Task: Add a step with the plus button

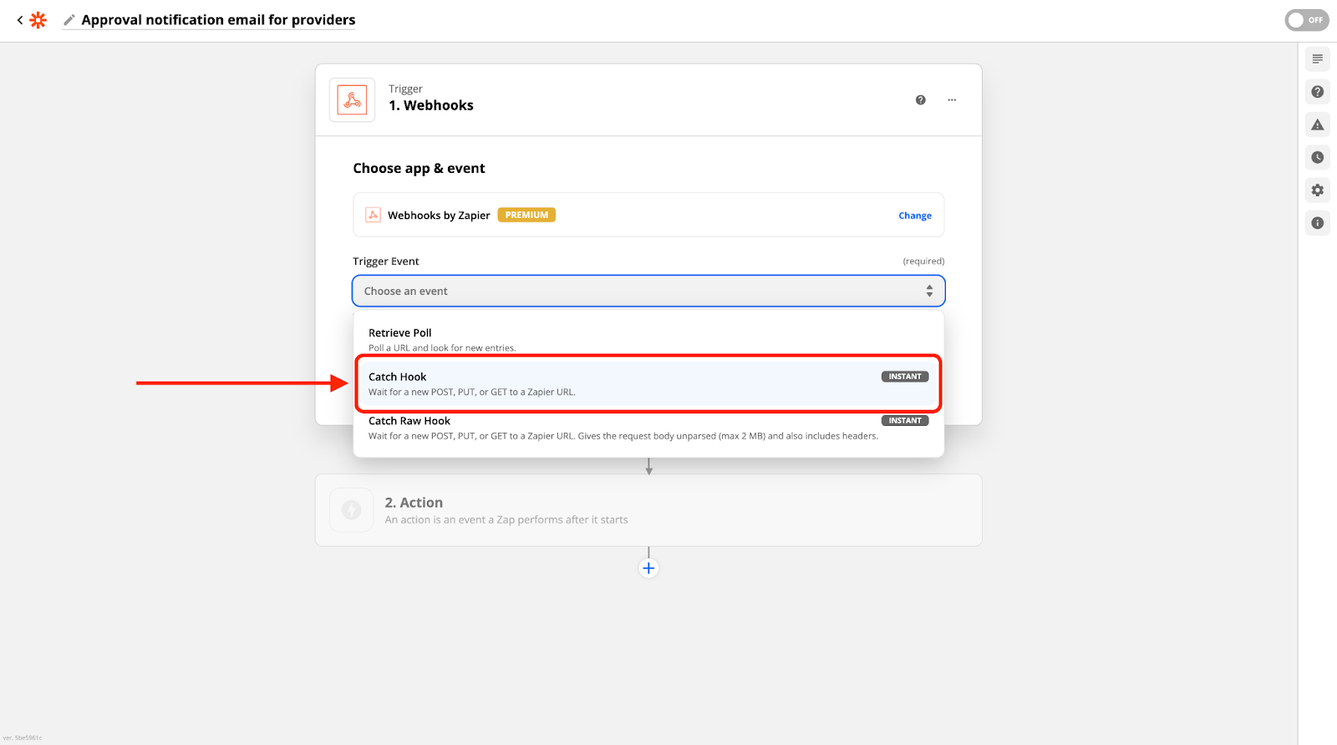Action: pos(648,569)
